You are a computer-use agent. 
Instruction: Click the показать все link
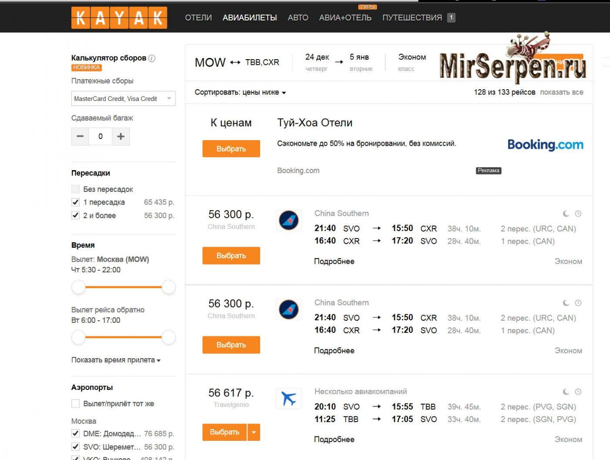pos(562,92)
